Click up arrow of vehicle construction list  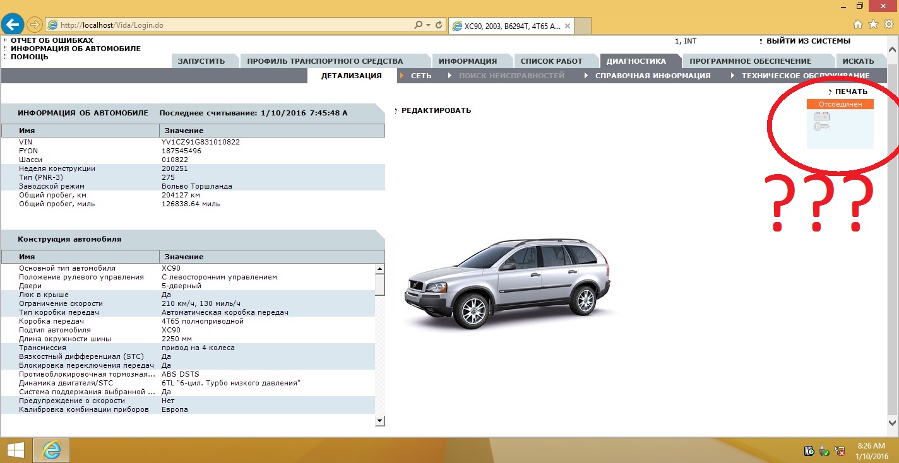[x=379, y=269]
